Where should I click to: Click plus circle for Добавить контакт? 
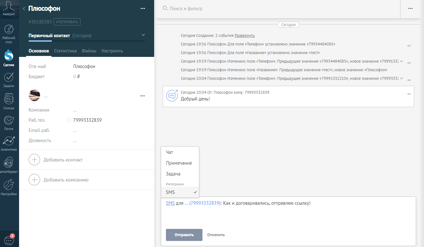point(34,160)
